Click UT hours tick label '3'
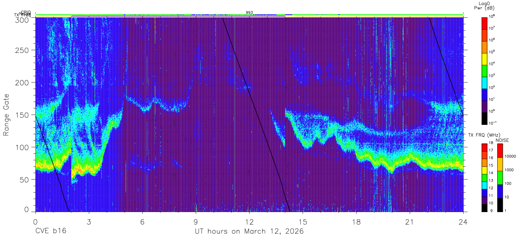Screen dimensions: 521x240 (89, 222)
